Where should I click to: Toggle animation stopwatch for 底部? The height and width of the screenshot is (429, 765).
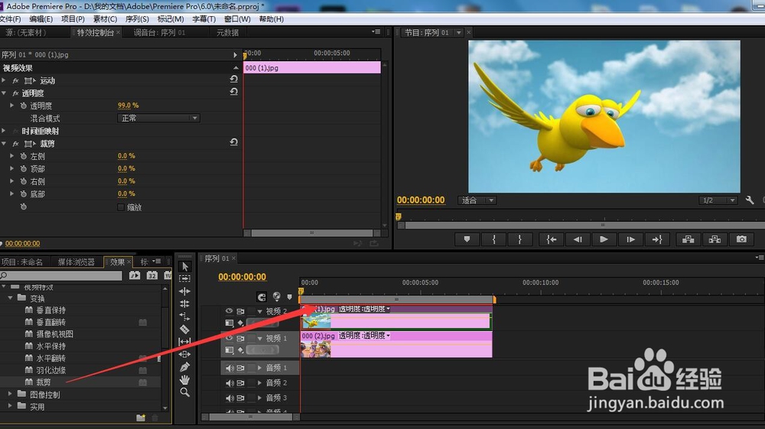click(x=24, y=194)
